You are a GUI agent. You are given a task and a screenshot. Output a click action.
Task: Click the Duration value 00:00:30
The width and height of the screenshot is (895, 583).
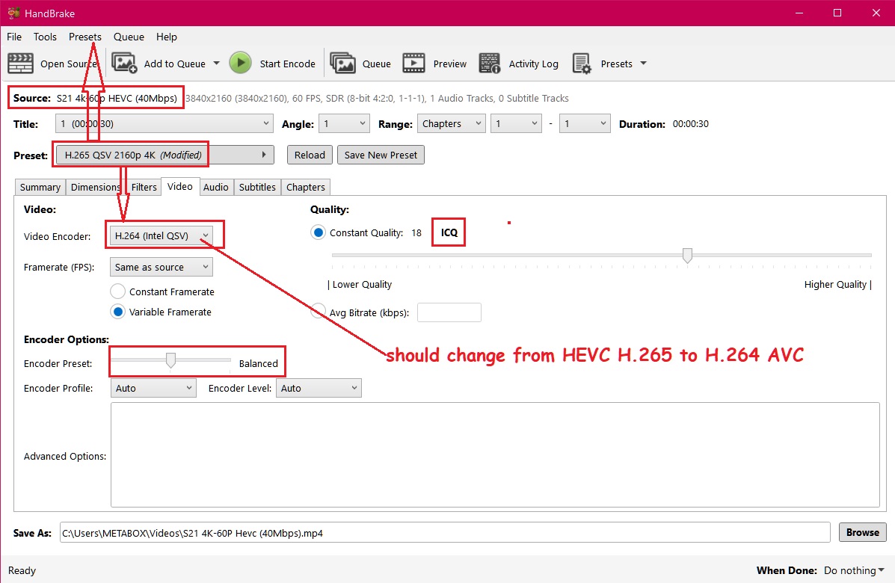[x=691, y=124]
